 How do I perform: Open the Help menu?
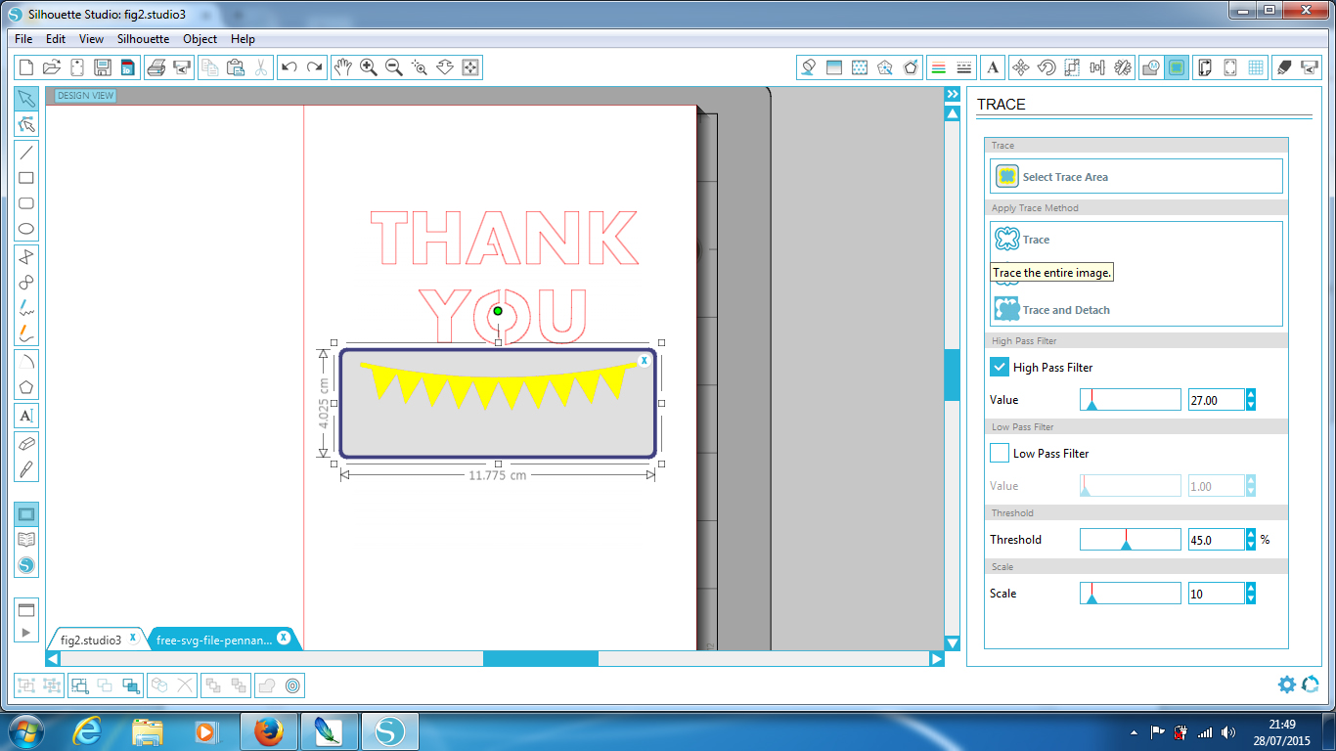tap(243, 39)
